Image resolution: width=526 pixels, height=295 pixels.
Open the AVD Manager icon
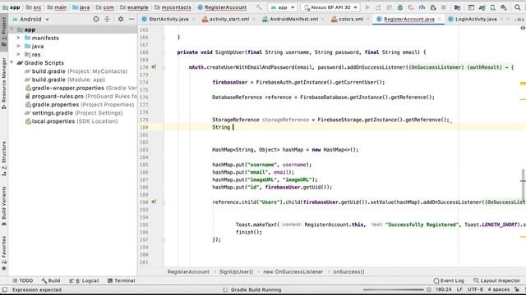(493, 7)
